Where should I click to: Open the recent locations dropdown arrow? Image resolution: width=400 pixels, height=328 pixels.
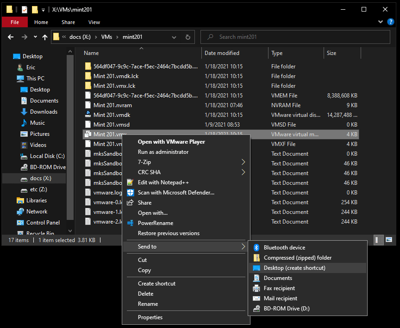point(35,37)
